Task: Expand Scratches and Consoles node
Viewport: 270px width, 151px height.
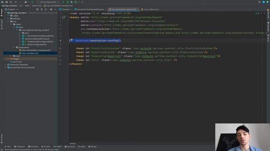Action: click(x=5, y=68)
